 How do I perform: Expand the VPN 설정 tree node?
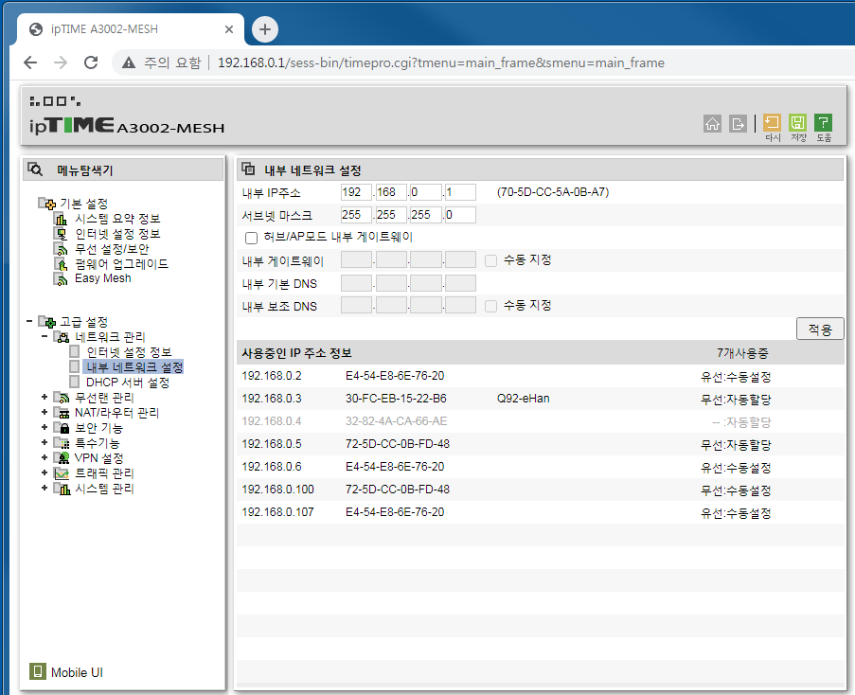click(45, 458)
